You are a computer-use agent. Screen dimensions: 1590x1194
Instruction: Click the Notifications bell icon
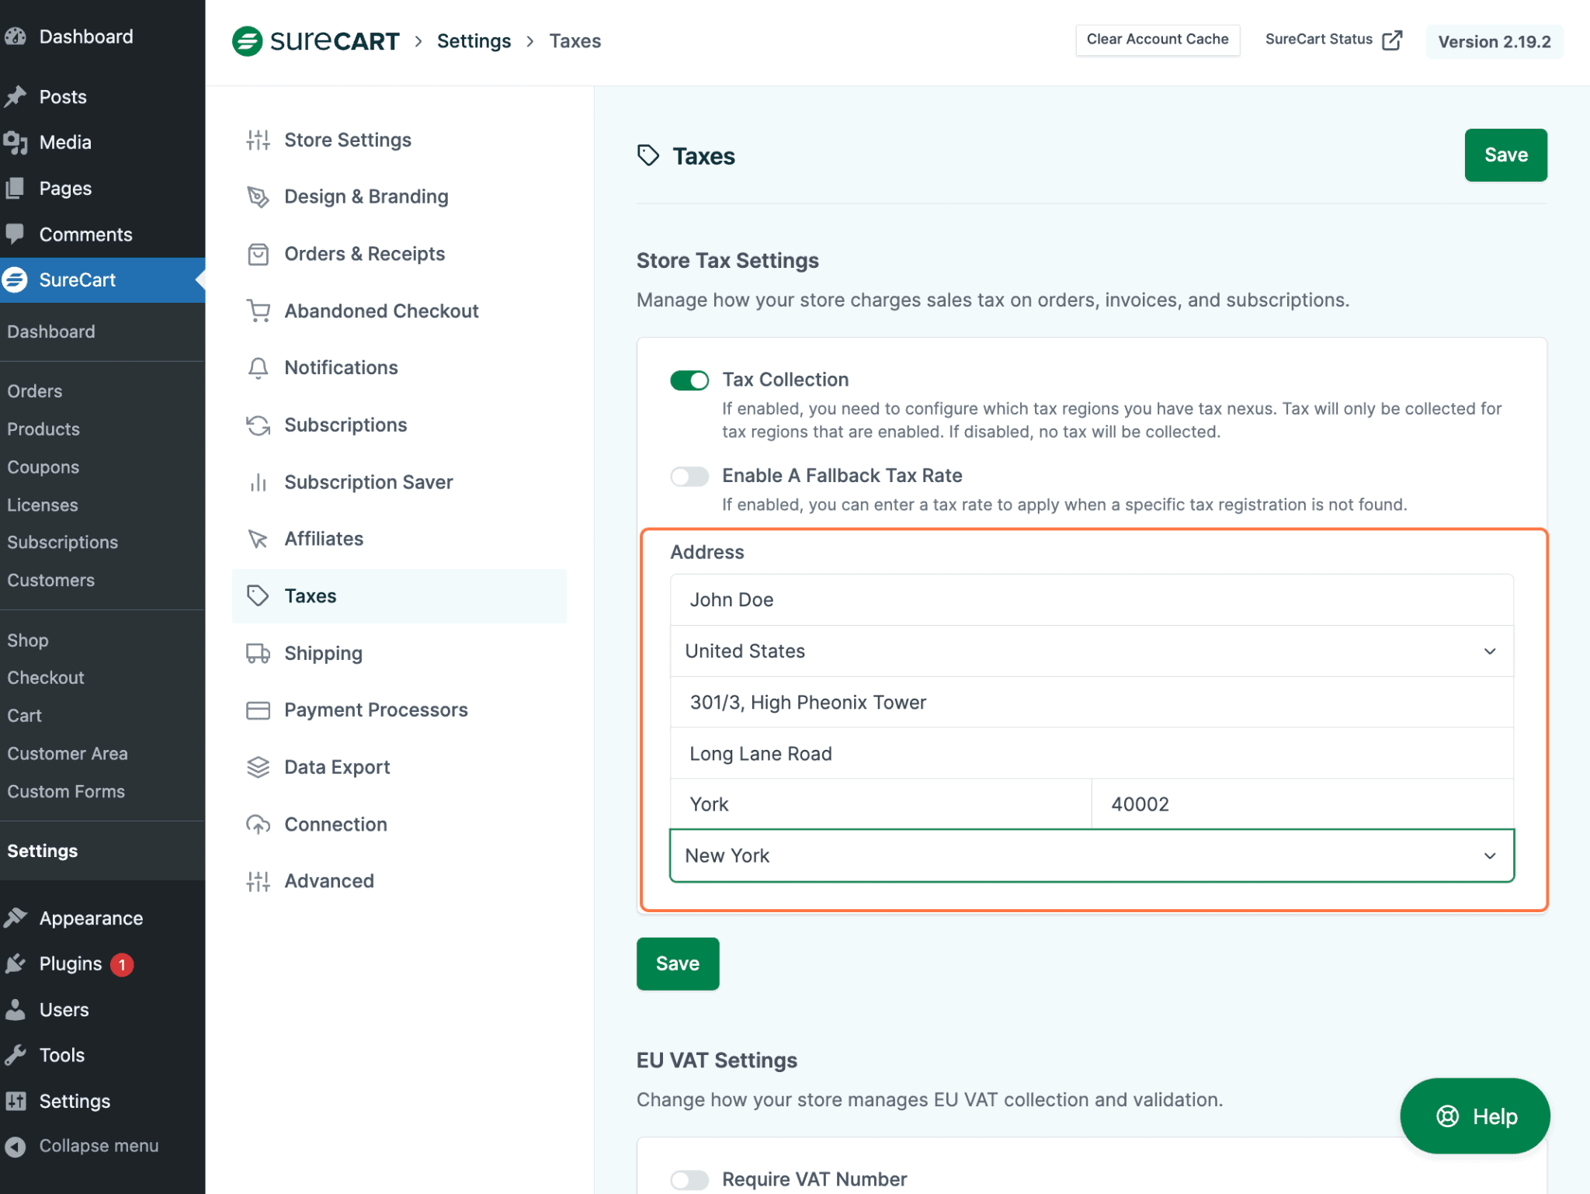[258, 368]
